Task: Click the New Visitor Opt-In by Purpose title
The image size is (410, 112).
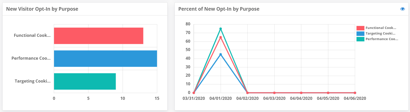Action: pyautogui.click(x=42, y=9)
